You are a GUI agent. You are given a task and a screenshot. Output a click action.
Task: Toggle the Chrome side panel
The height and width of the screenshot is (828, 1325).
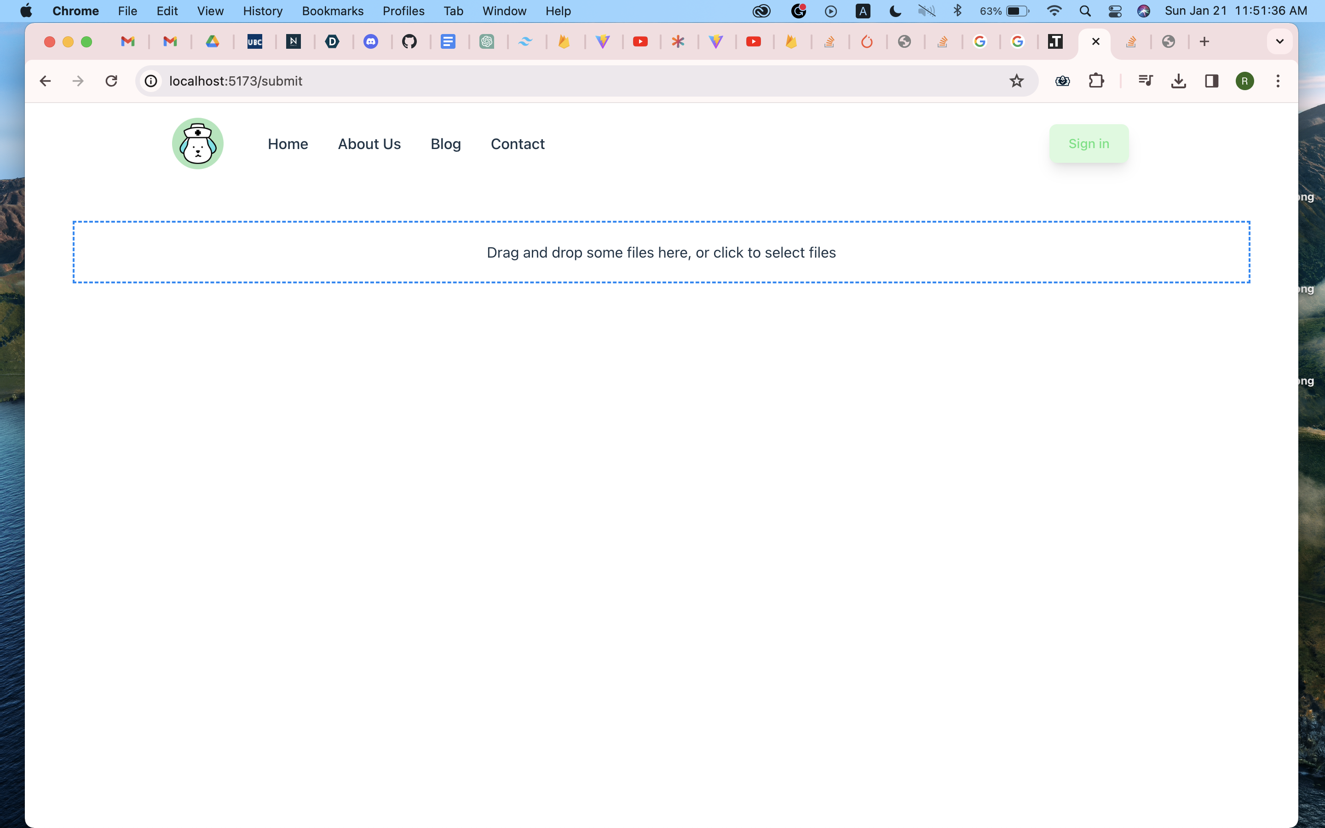[1211, 81]
